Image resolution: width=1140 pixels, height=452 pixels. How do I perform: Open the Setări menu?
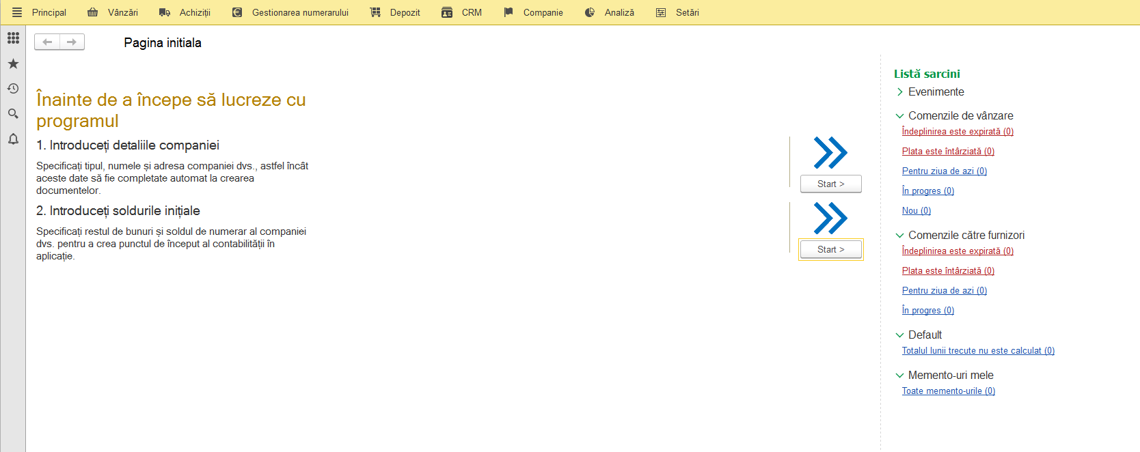677,12
